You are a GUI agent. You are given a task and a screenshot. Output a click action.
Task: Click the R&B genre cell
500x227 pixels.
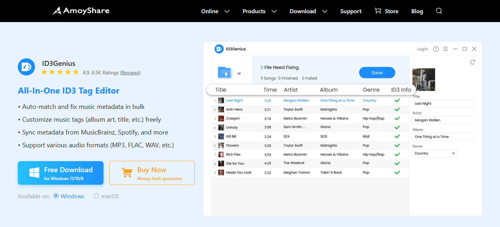[x=366, y=136]
